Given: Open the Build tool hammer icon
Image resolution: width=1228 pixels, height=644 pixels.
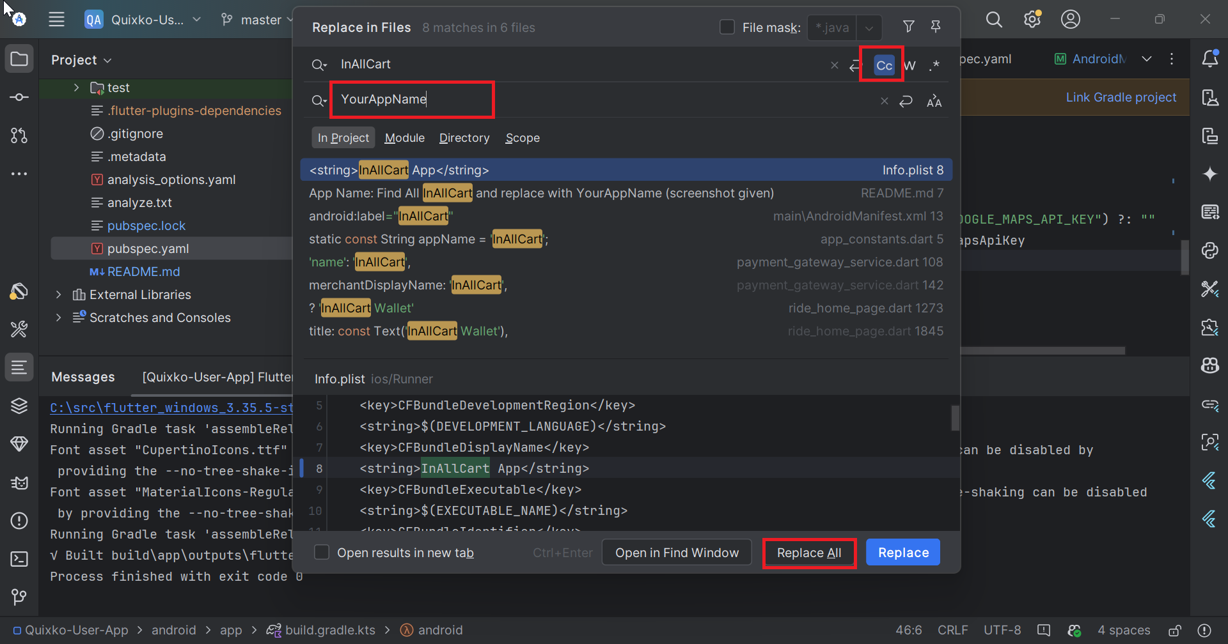Looking at the screenshot, I should coord(19,329).
